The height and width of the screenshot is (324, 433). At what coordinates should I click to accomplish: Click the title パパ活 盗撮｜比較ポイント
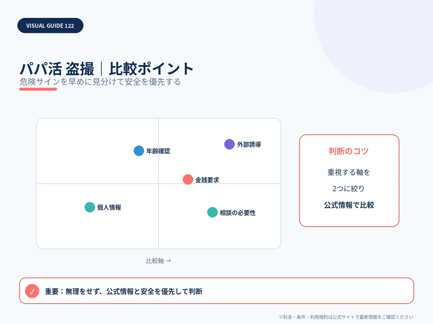tap(107, 69)
